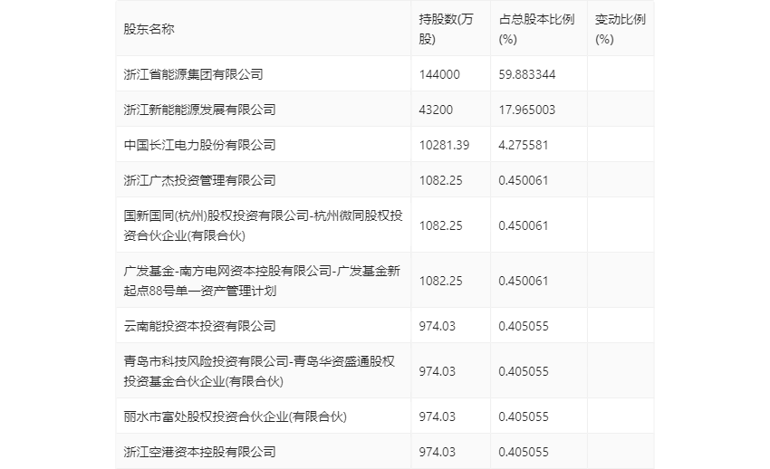Select 丽水市富处股权投资合伙企业 shareholder name
This screenshot has width=770, height=469.
[235, 416]
